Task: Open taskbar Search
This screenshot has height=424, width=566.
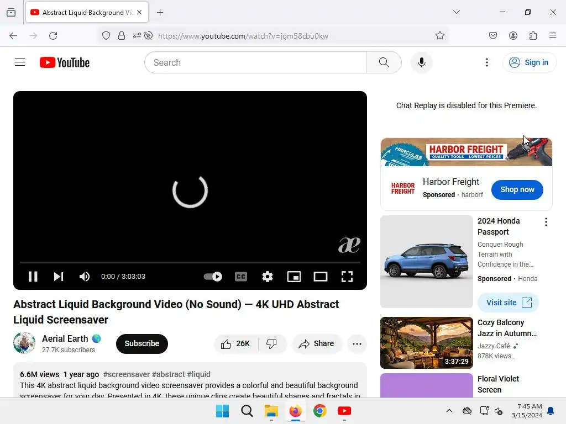Action: pos(247,411)
